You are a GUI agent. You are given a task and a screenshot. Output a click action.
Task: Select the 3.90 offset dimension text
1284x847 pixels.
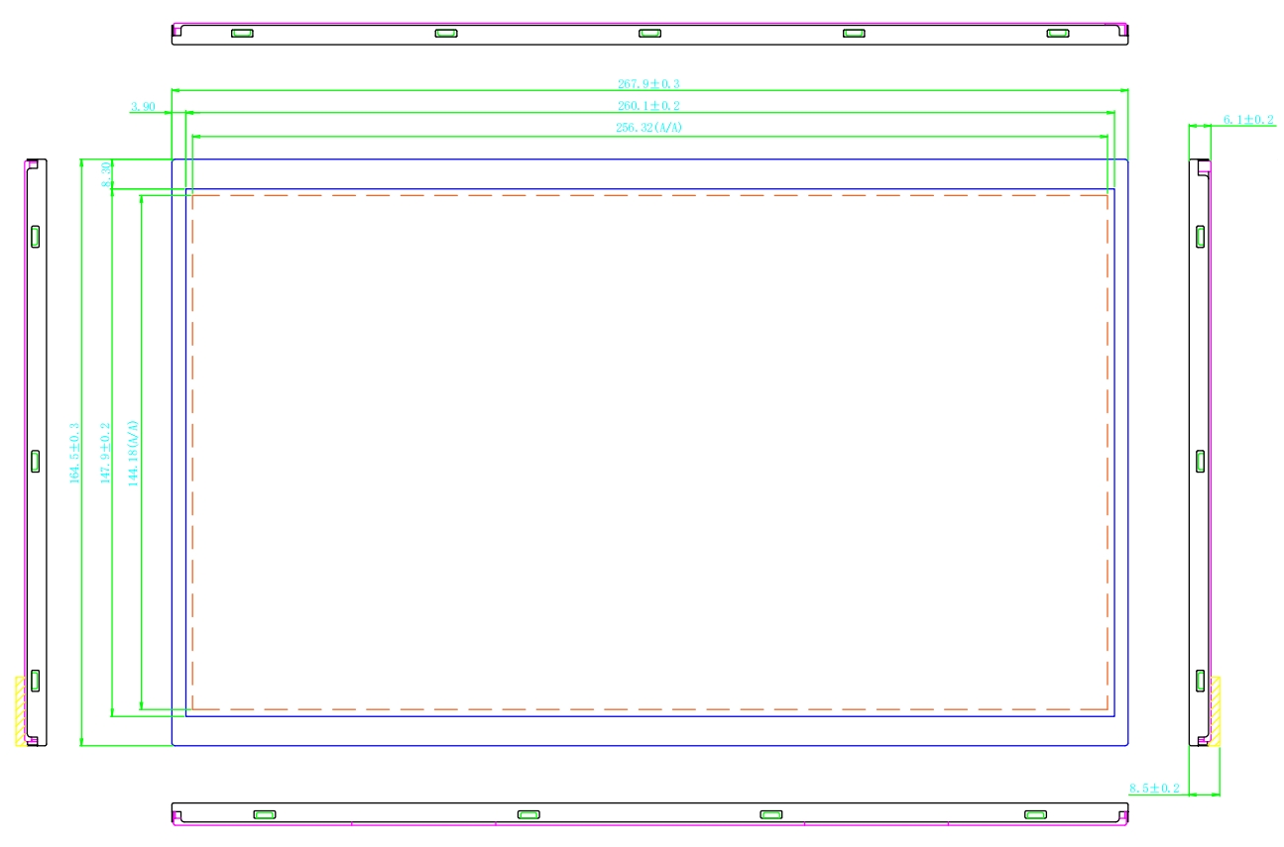143,106
